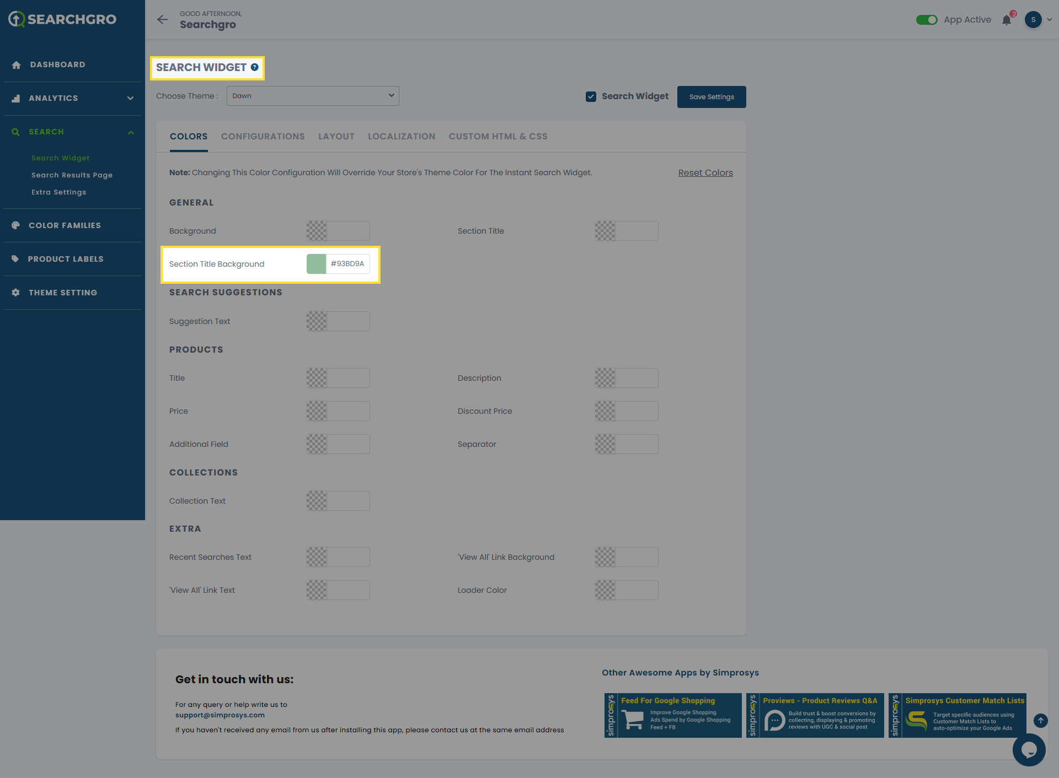Image resolution: width=1059 pixels, height=778 pixels.
Task: Open the user account avatar menu
Action: [1033, 20]
